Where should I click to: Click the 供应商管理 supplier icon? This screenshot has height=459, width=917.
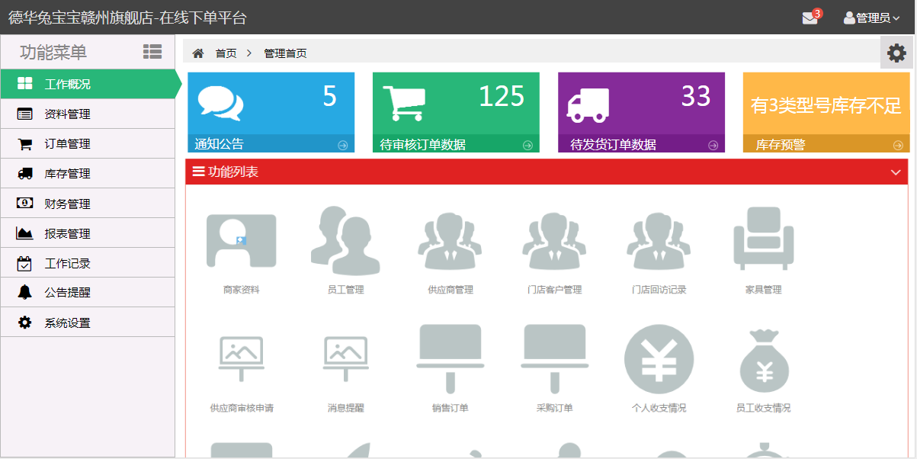450,241
